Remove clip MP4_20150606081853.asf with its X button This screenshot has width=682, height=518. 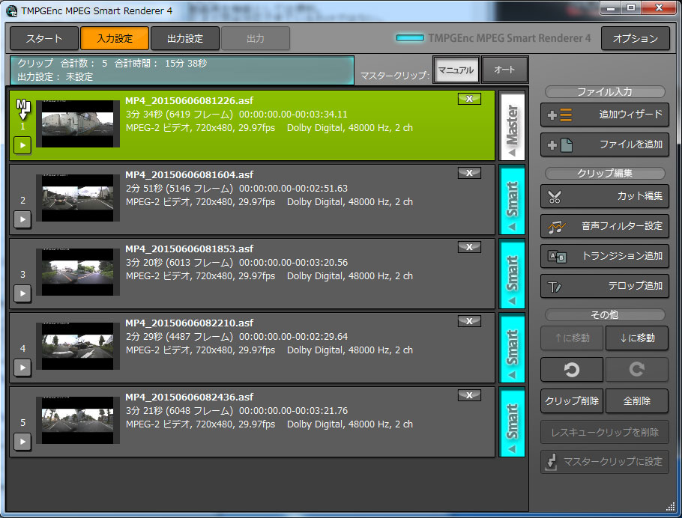pos(469,247)
